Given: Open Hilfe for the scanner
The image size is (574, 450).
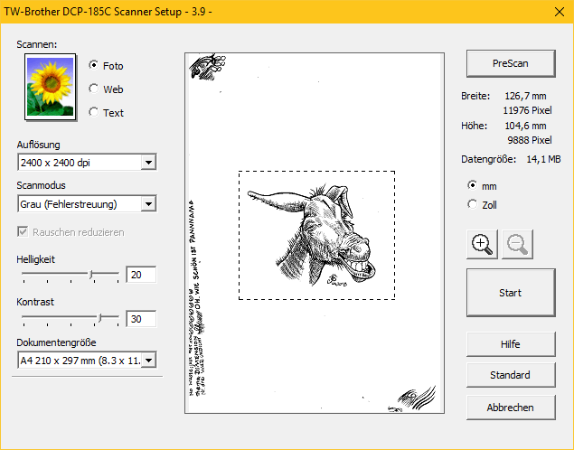Looking at the screenshot, I should [x=510, y=344].
